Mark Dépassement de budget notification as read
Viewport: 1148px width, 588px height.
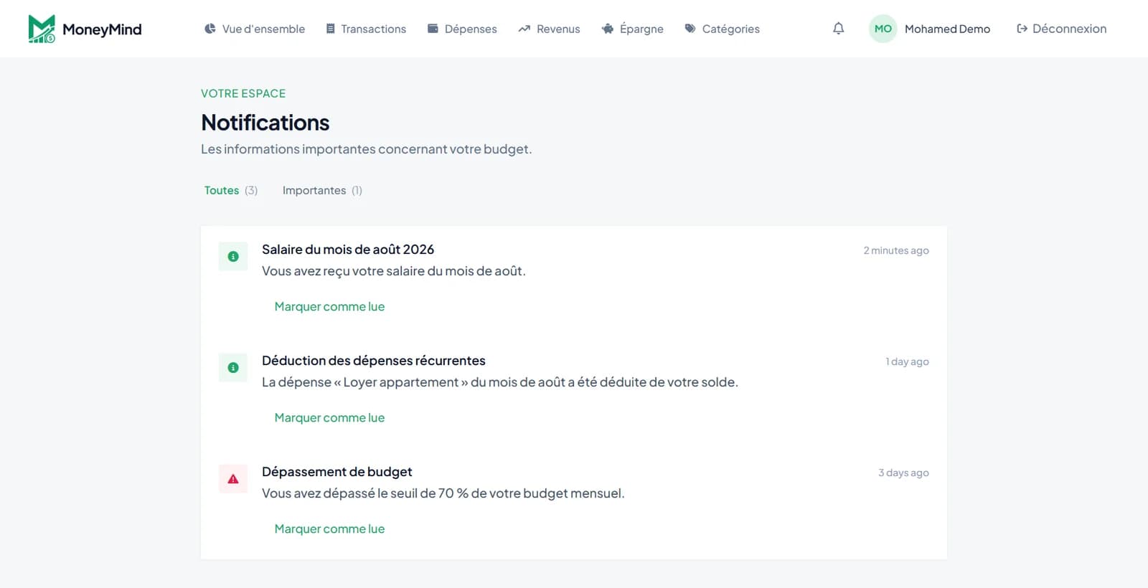tap(329, 528)
